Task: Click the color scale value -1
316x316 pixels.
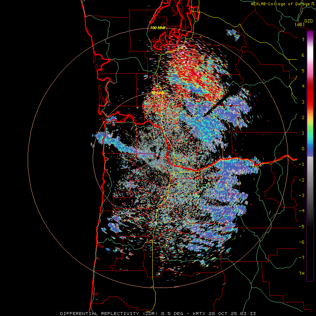Action: (302, 164)
